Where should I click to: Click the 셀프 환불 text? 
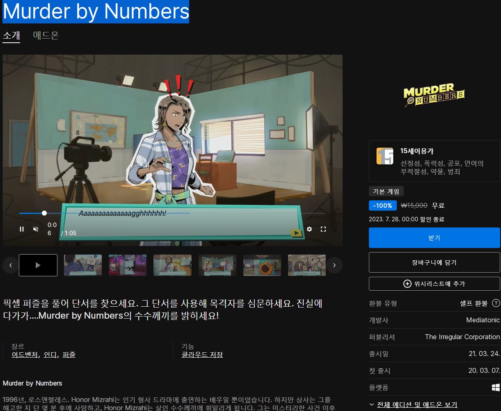pos(474,303)
